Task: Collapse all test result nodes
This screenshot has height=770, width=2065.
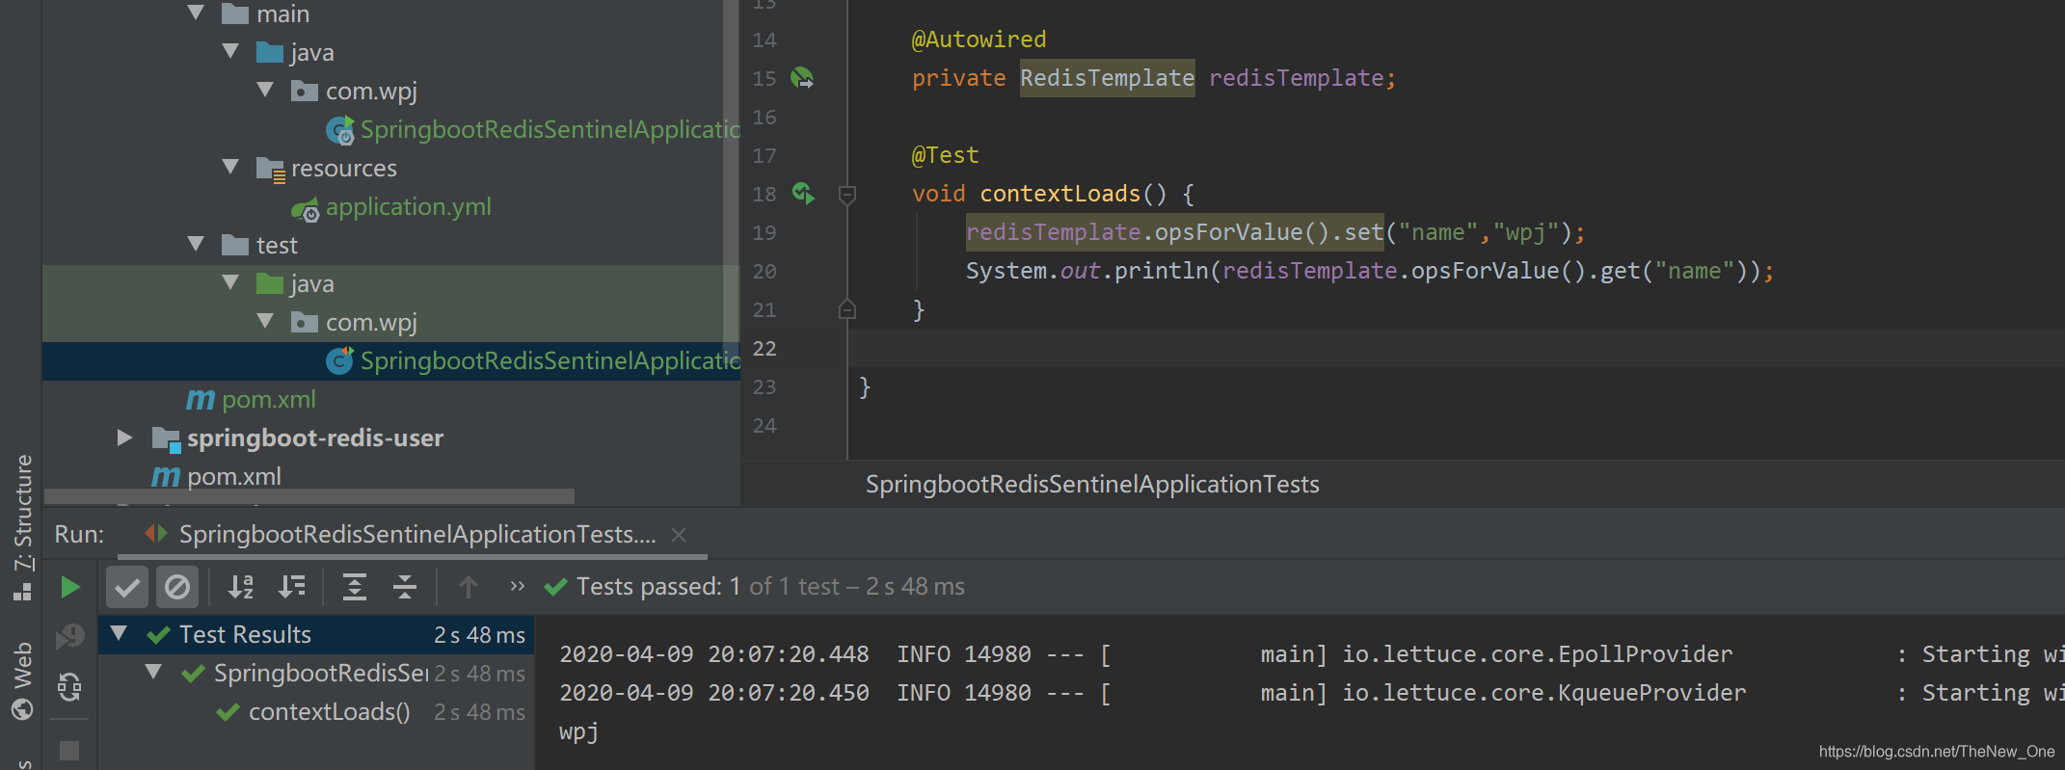Action: tap(405, 586)
